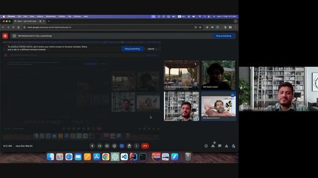This screenshot has width=318, height=178.
Task: Open Launchpad from the Dock
Action: click(x=60, y=157)
